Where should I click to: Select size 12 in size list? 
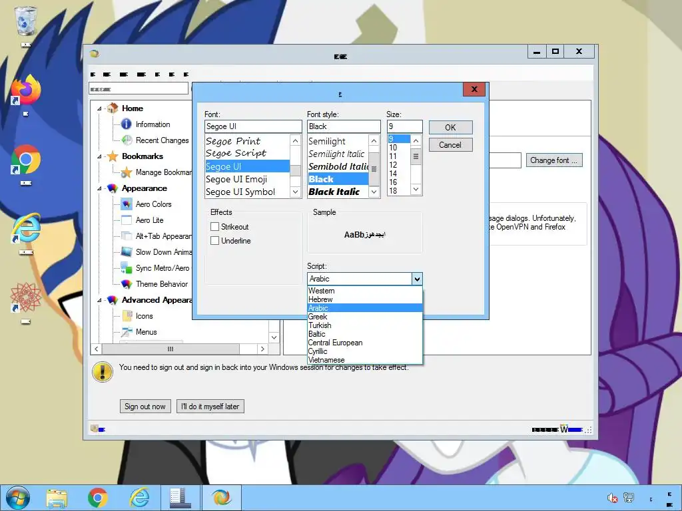(x=399, y=165)
